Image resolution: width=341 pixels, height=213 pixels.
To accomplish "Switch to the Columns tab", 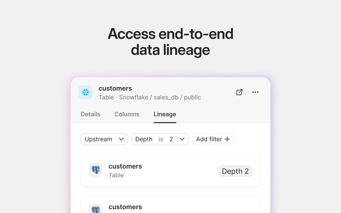I will tap(127, 114).
